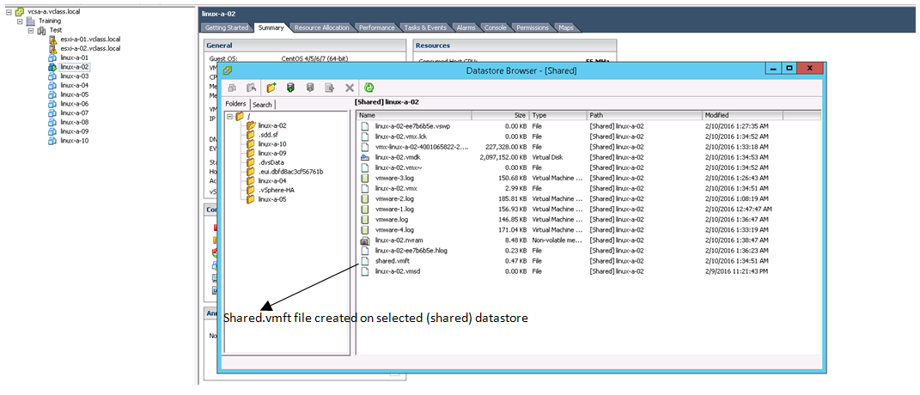Switch to the Tasks & Events tab
920x395 pixels.
[426, 27]
